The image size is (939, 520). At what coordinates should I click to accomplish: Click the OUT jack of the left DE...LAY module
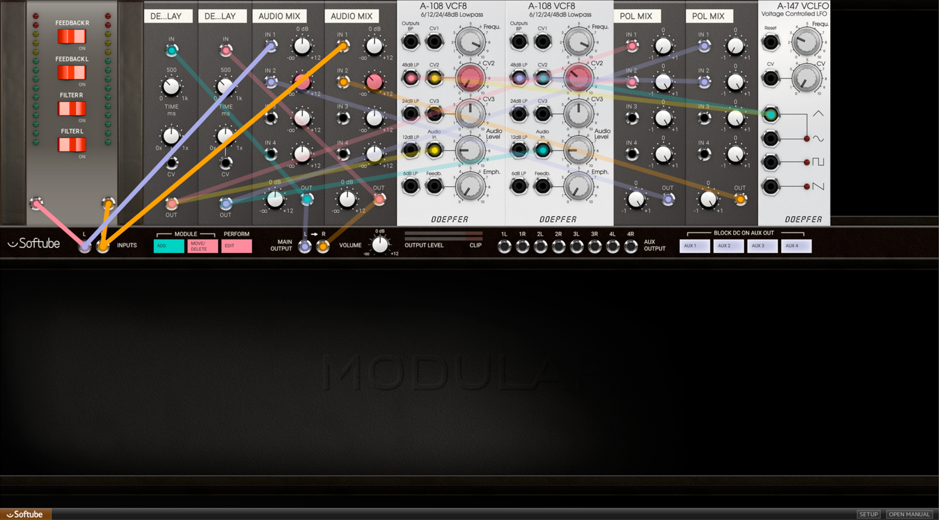coord(172,203)
